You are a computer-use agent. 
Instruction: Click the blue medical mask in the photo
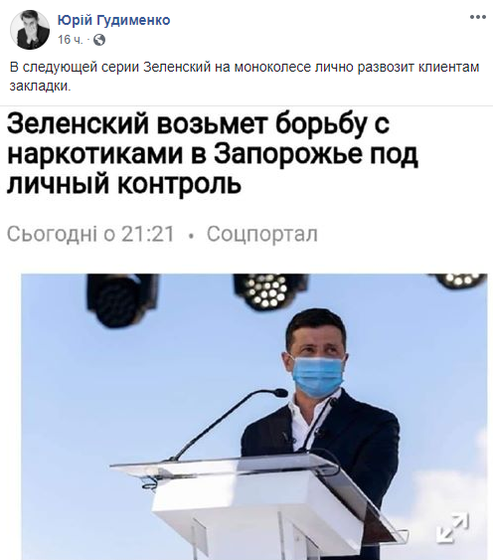(318, 376)
